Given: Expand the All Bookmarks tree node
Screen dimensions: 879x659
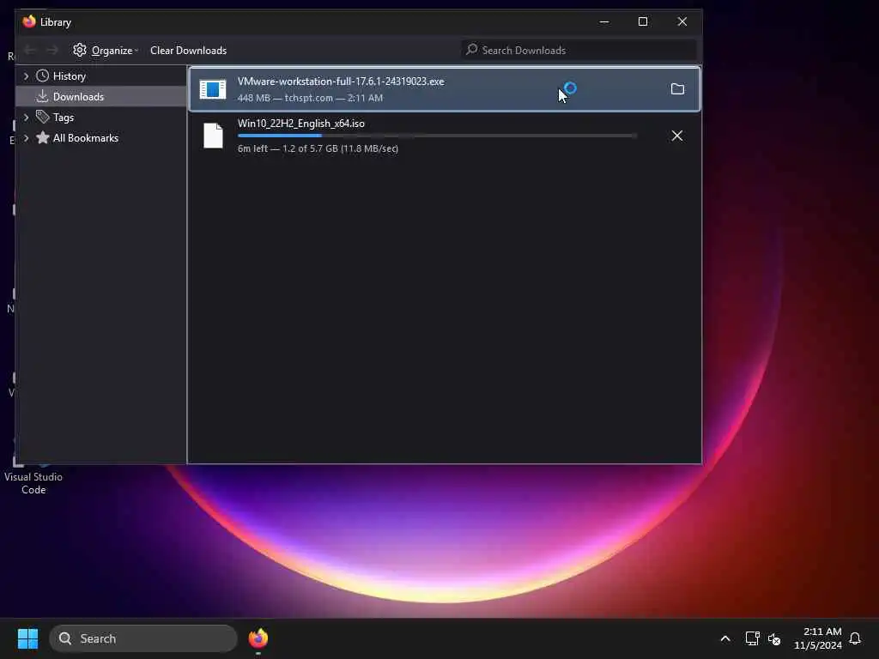Looking at the screenshot, I should [x=26, y=138].
